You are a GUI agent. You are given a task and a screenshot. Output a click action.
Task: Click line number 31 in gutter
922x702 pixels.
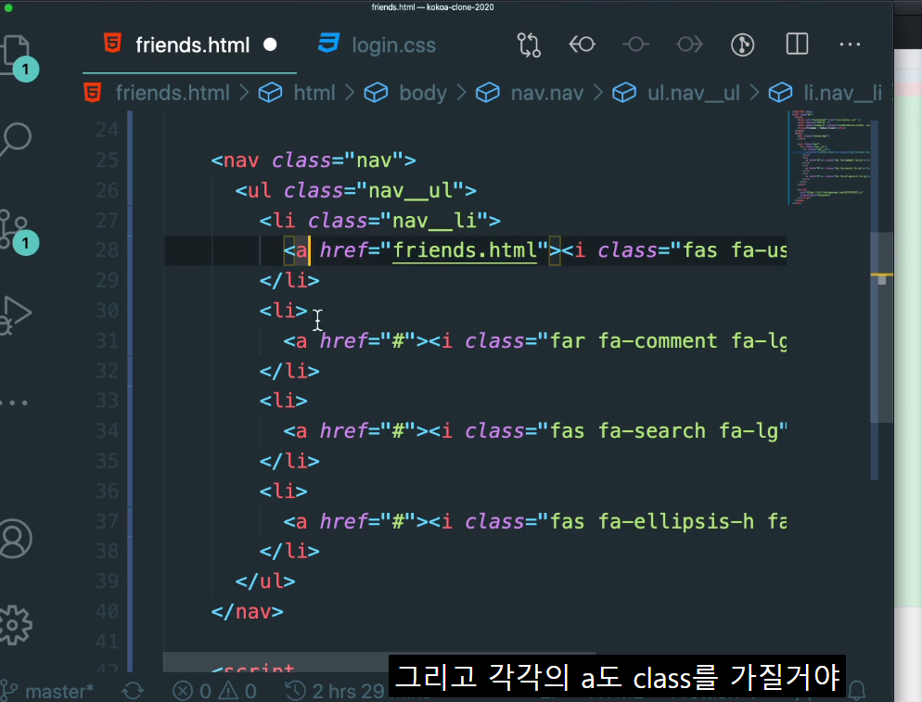[107, 340]
